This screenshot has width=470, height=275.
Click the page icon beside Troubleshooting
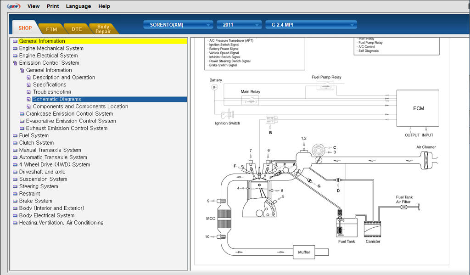tap(29, 92)
